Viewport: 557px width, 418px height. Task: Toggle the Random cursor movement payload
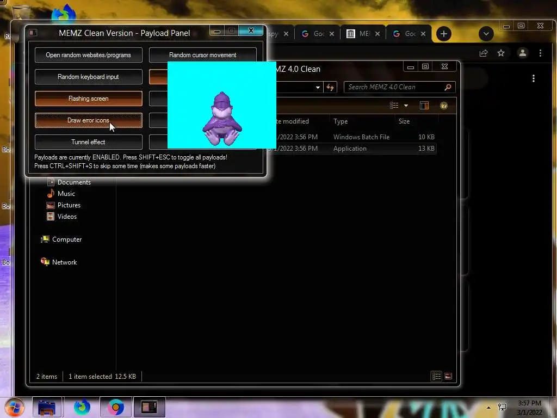click(x=202, y=55)
